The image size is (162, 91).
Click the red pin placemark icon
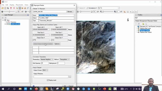tap(11, 8)
